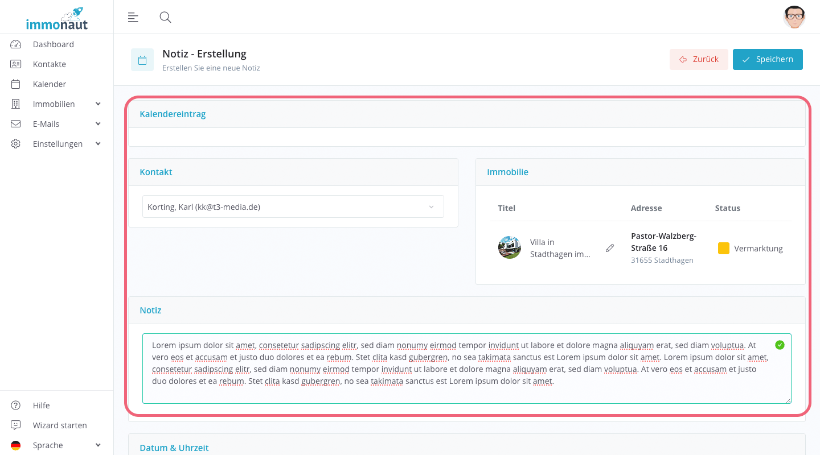Click the Zurück button
Viewport: 820px width, 455px height.
click(699, 59)
